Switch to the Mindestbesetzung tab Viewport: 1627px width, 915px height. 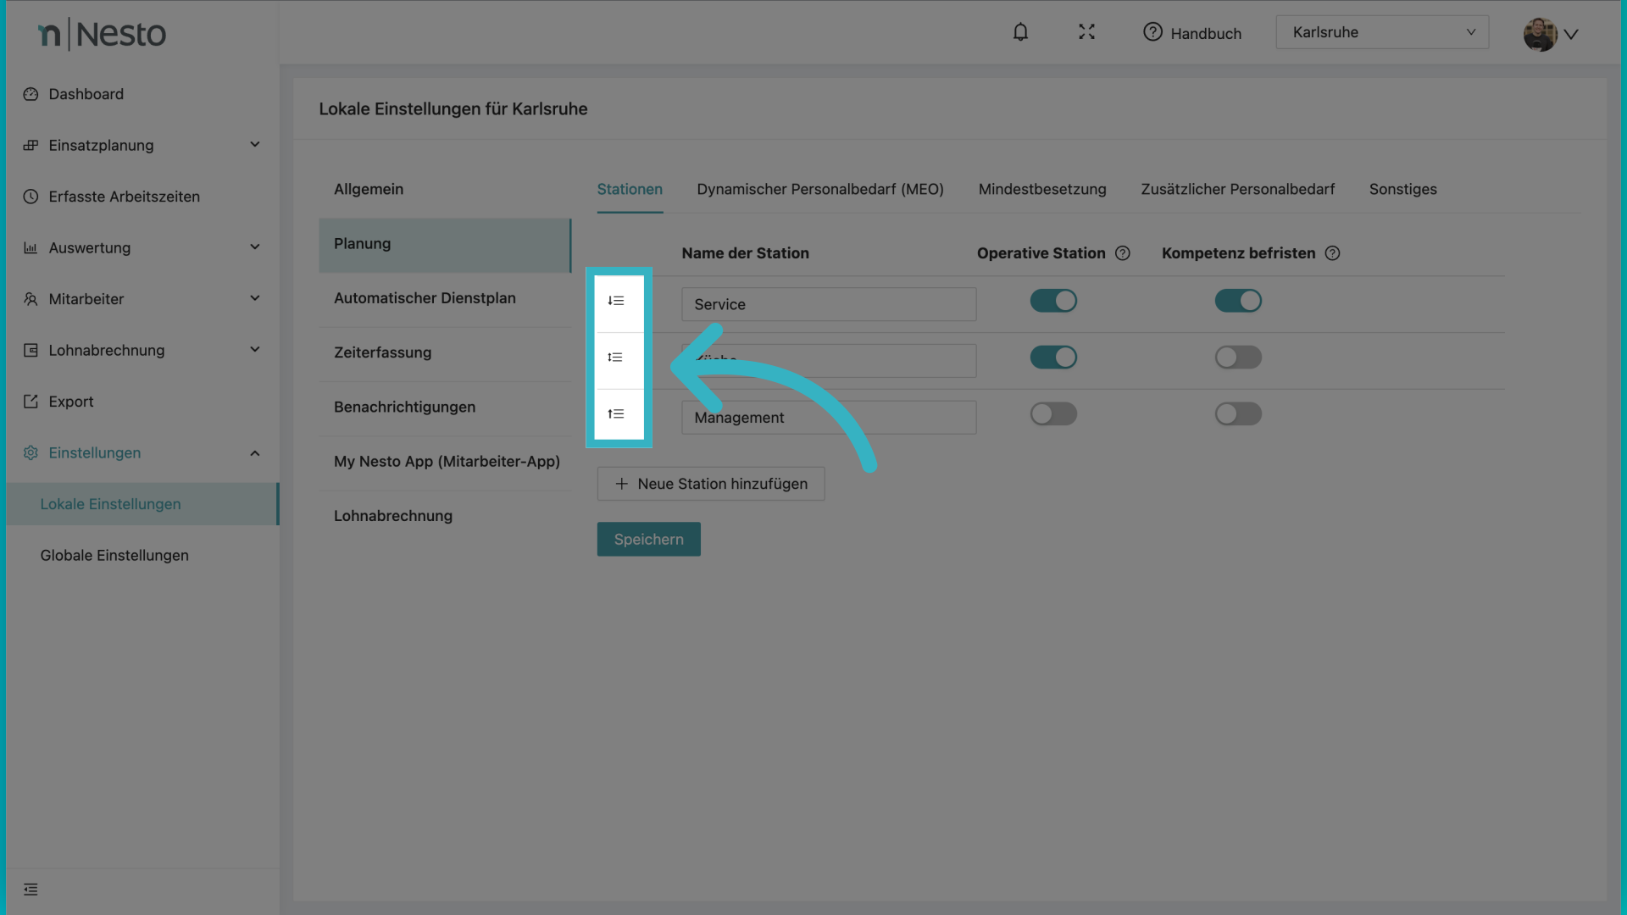pos(1041,189)
